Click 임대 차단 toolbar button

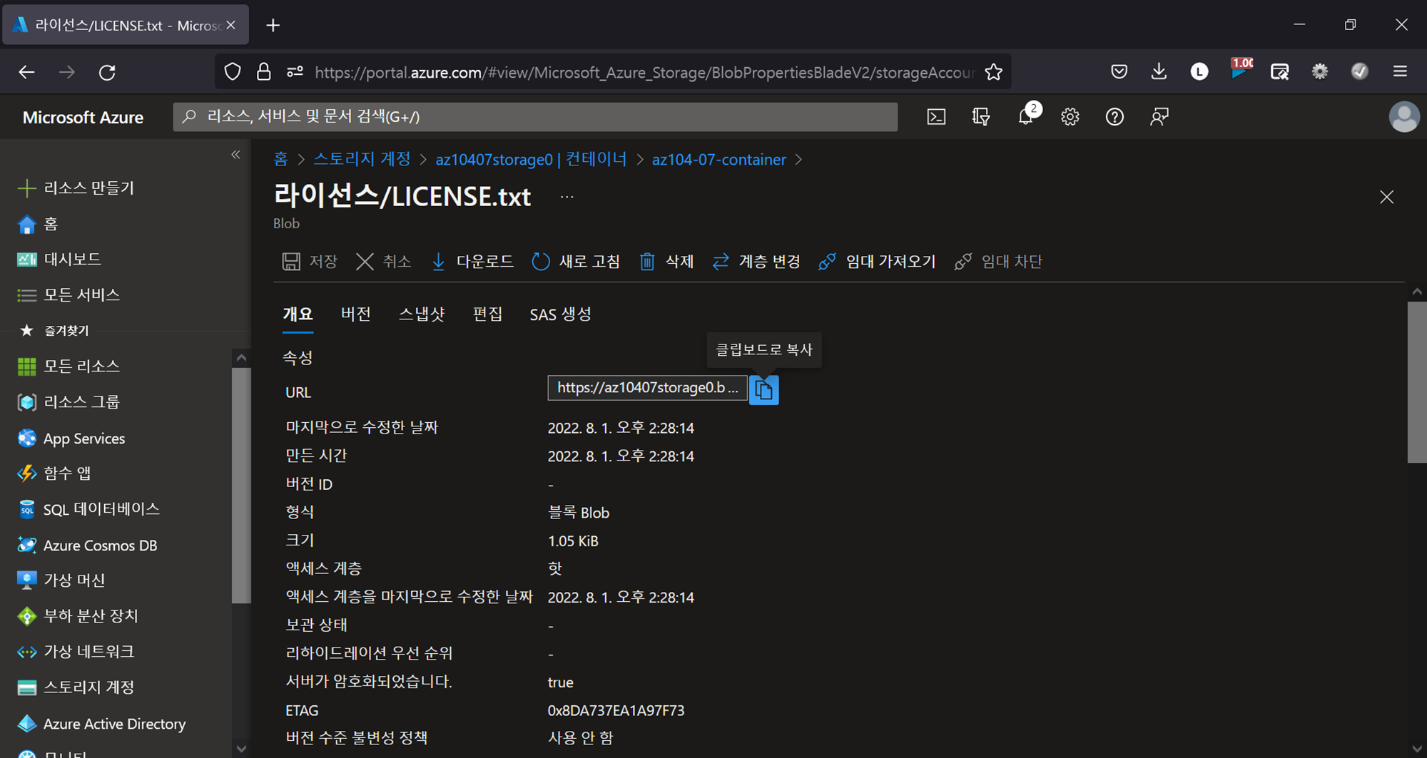click(x=998, y=261)
